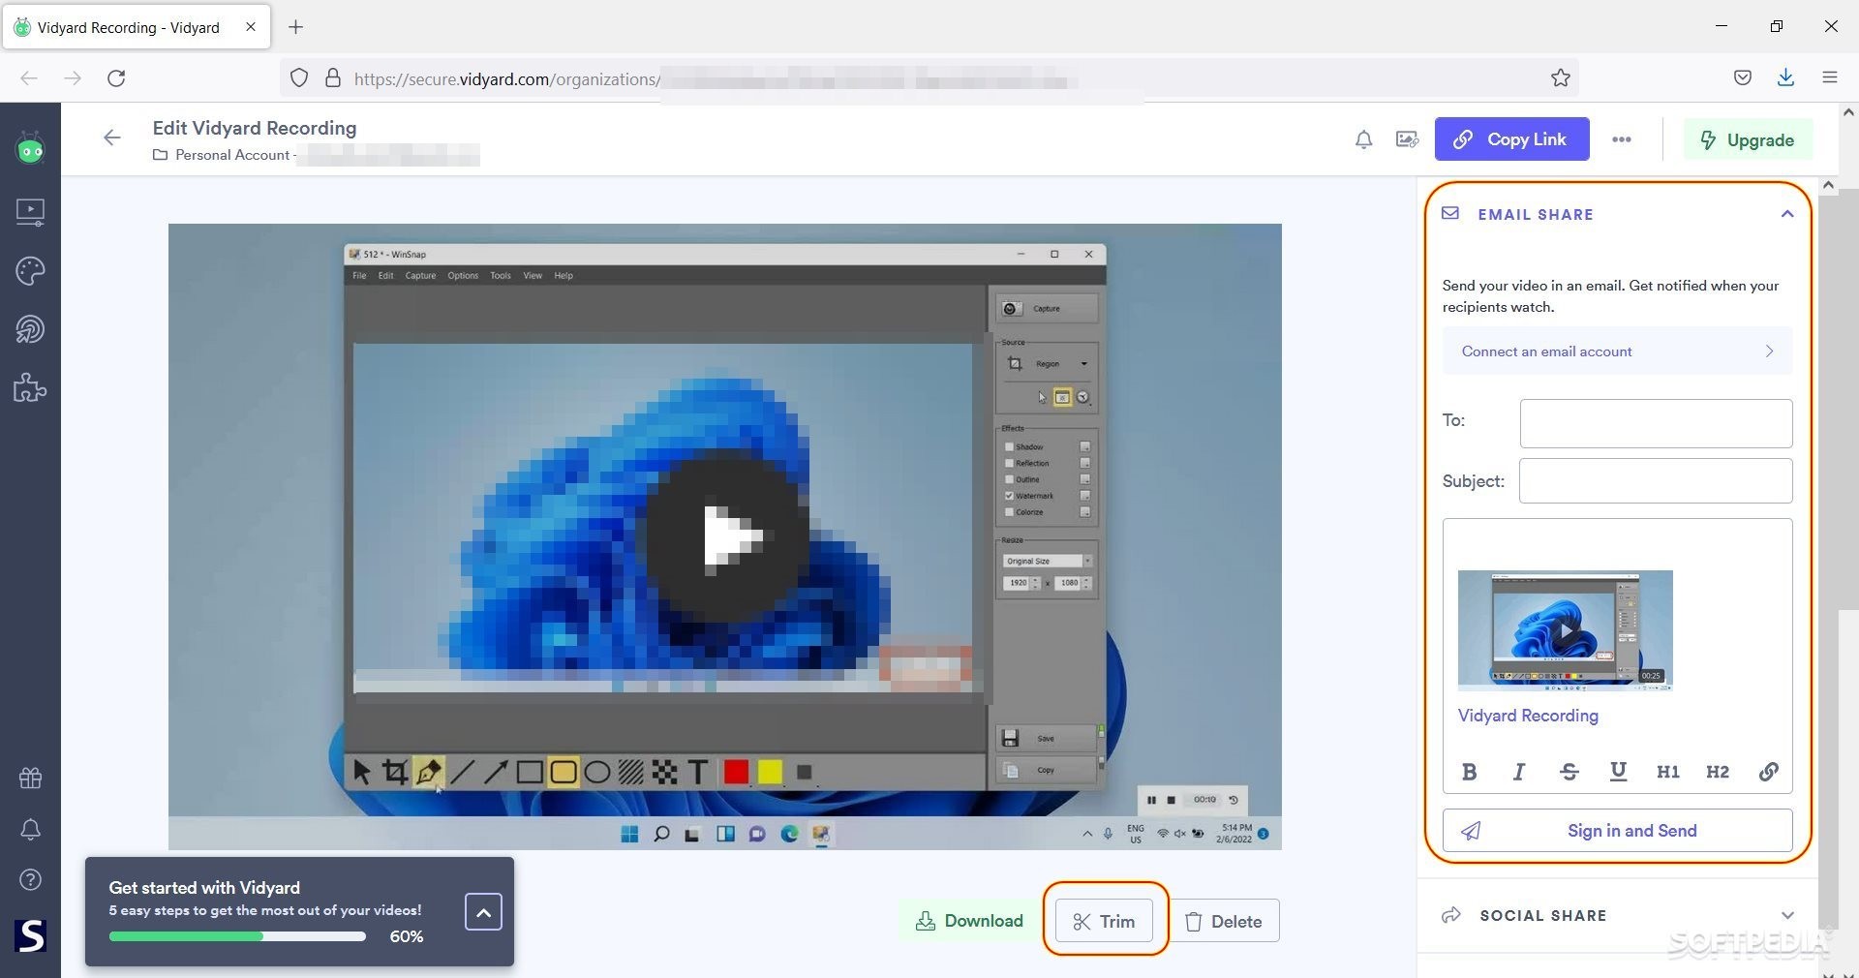The height and width of the screenshot is (978, 1859).
Task: Open the integrations puzzle sidebar icon
Action: coord(30,388)
